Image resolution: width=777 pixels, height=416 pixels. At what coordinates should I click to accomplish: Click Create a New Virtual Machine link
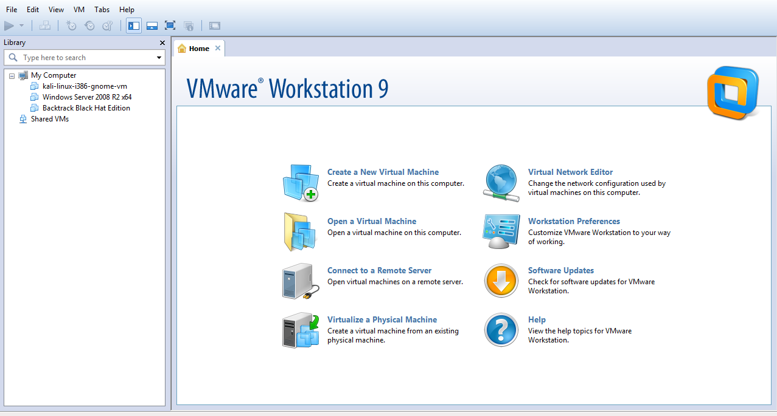383,172
